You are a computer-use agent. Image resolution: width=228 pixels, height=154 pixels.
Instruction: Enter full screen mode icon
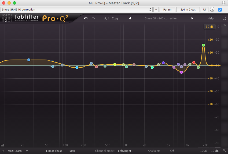[x=224, y=18]
